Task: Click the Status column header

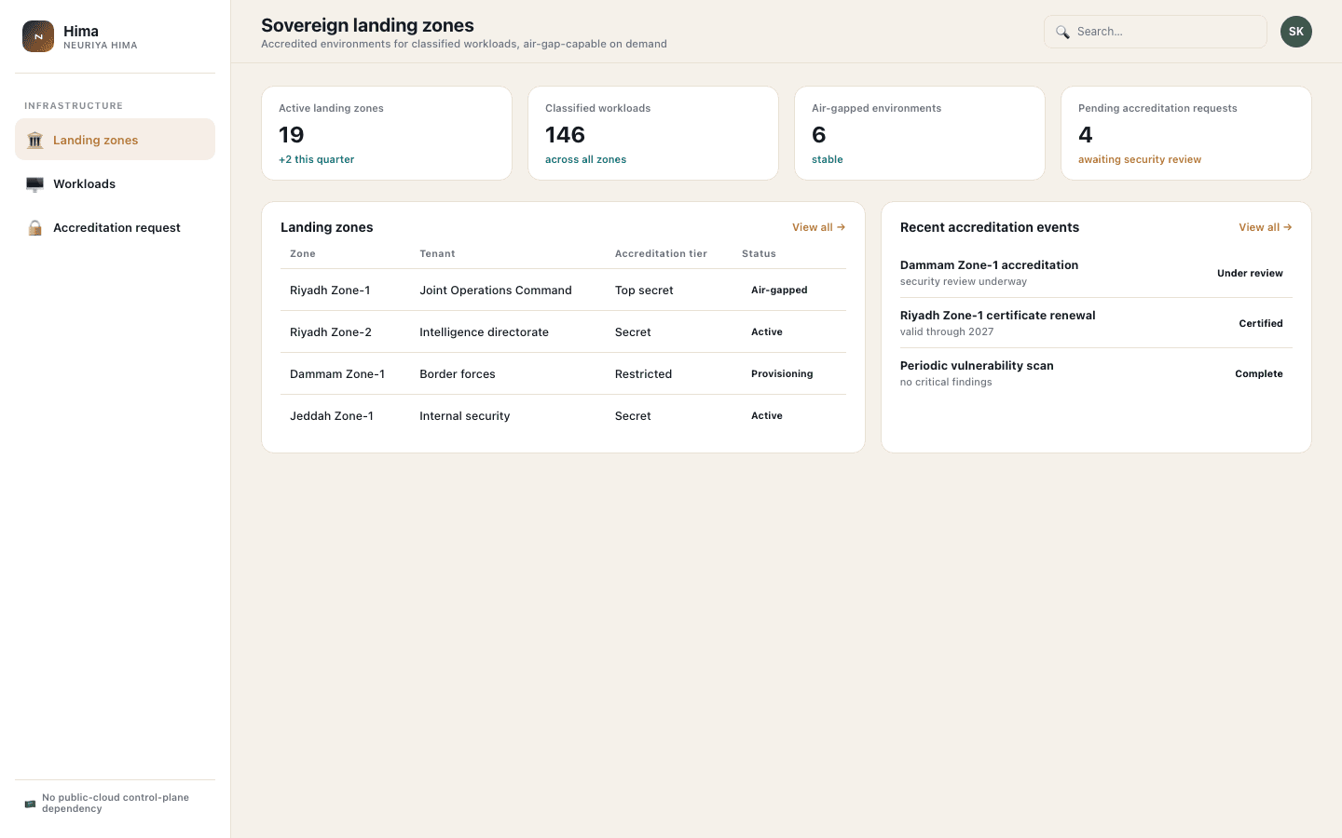Action: click(x=759, y=254)
